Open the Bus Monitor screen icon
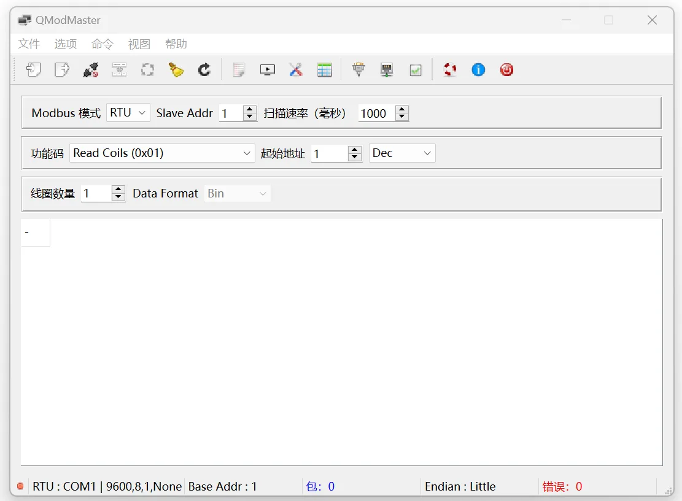Image resolution: width=682 pixels, height=501 pixels. pos(268,69)
